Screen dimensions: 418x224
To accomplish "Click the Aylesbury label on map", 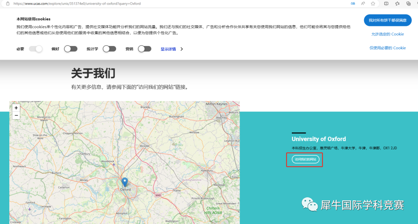I will [207, 171].
